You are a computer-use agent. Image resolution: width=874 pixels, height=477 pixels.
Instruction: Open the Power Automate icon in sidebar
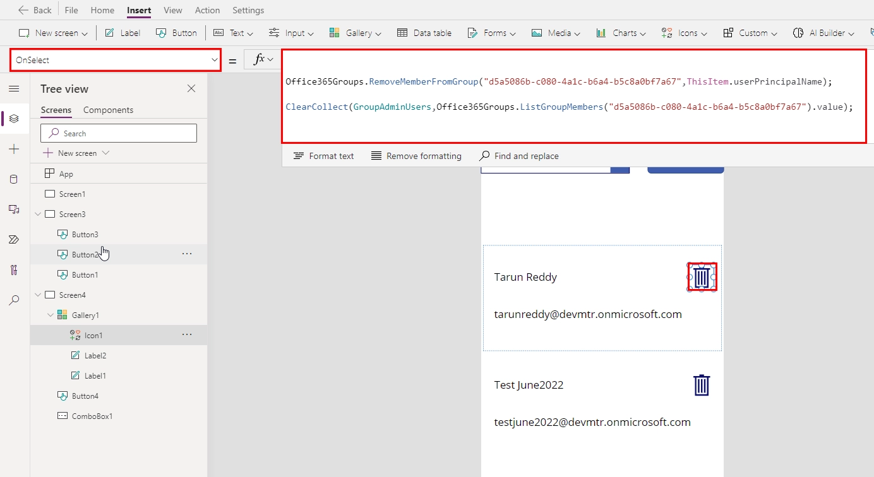(x=14, y=240)
